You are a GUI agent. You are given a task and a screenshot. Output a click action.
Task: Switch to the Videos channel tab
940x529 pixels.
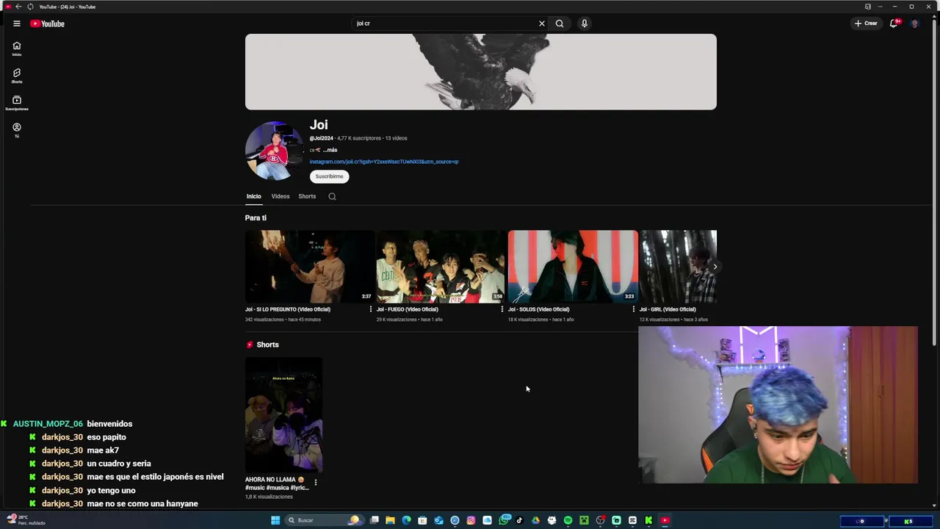(x=280, y=196)
